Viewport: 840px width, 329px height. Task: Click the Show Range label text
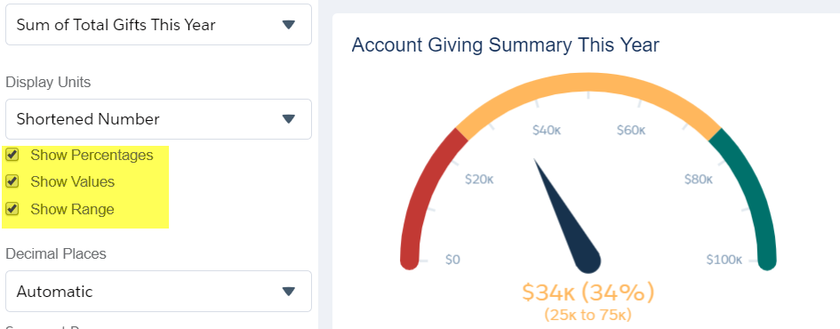coord(72,209)
